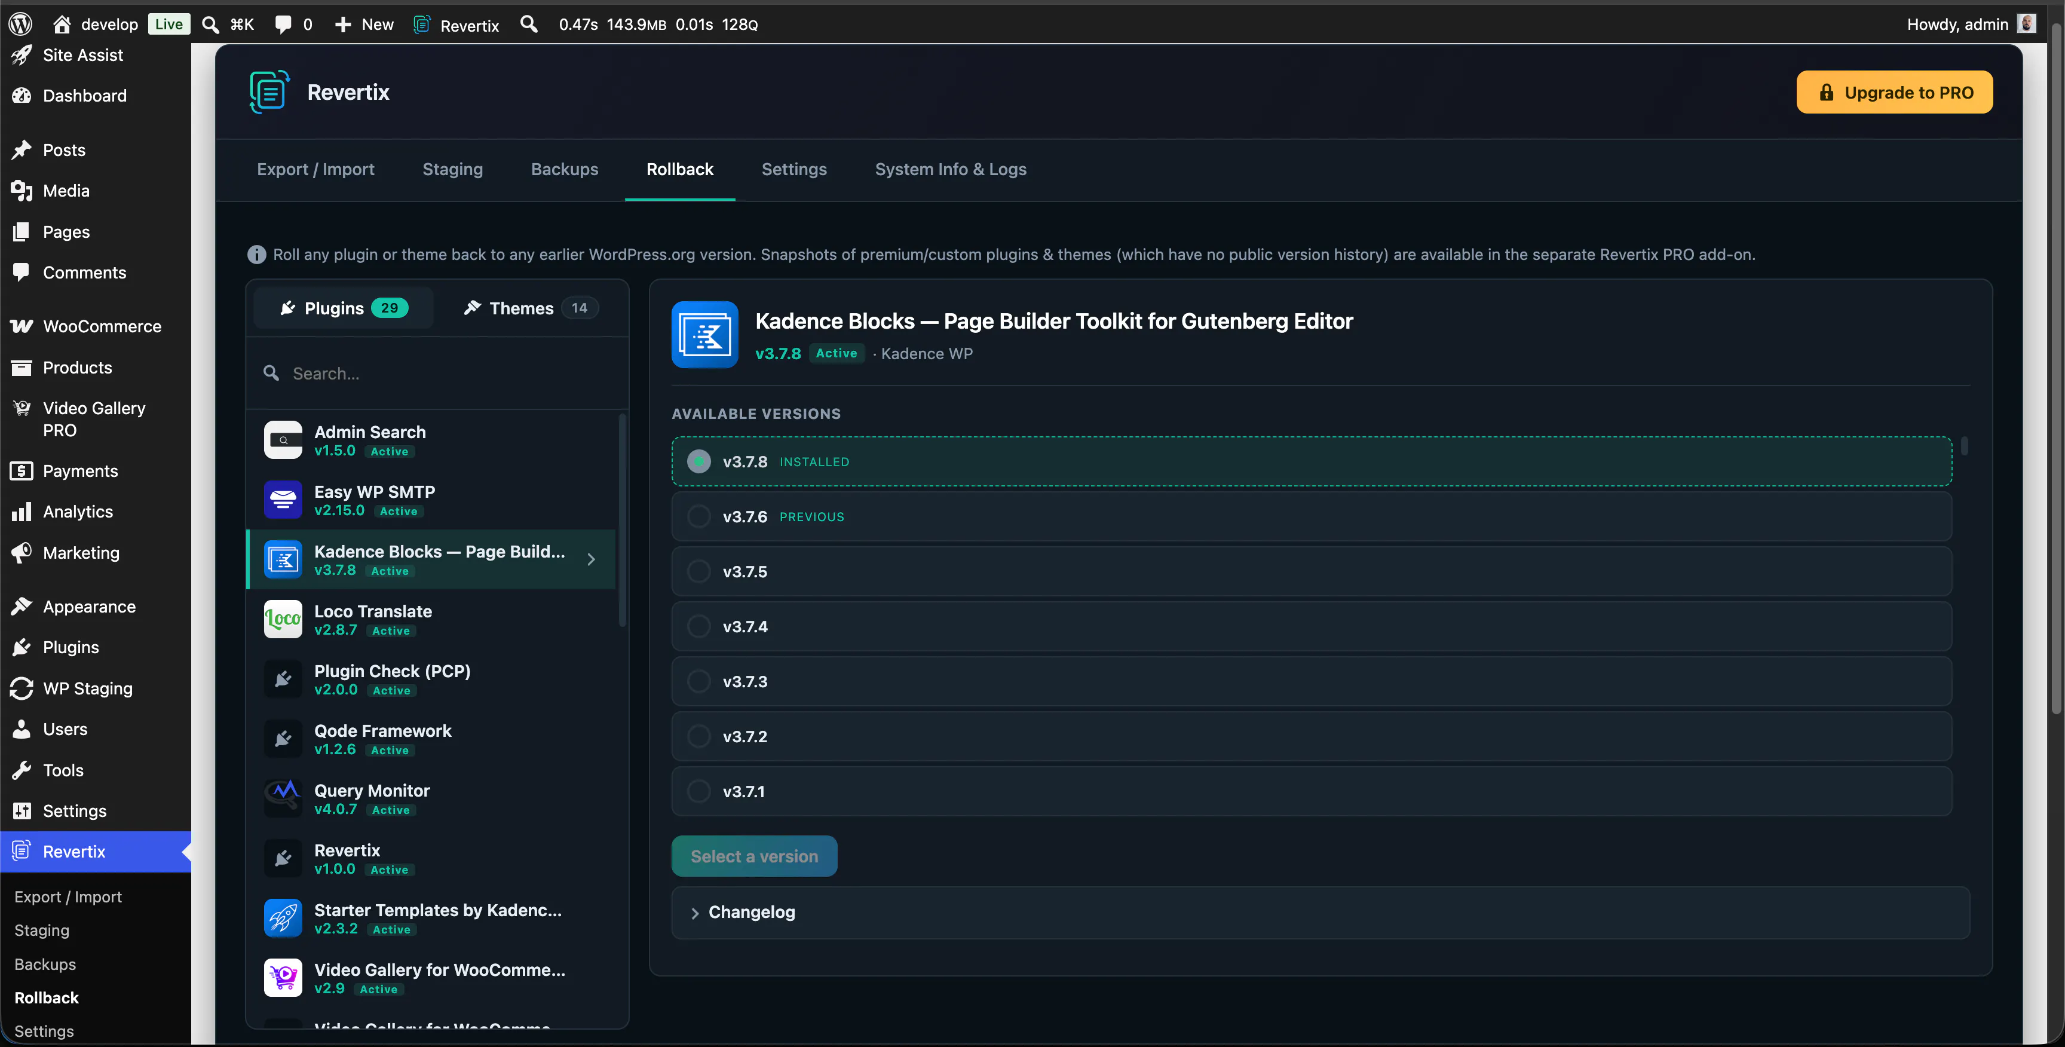Click the Marketing megaphone icon

click(x=22, y=552)
